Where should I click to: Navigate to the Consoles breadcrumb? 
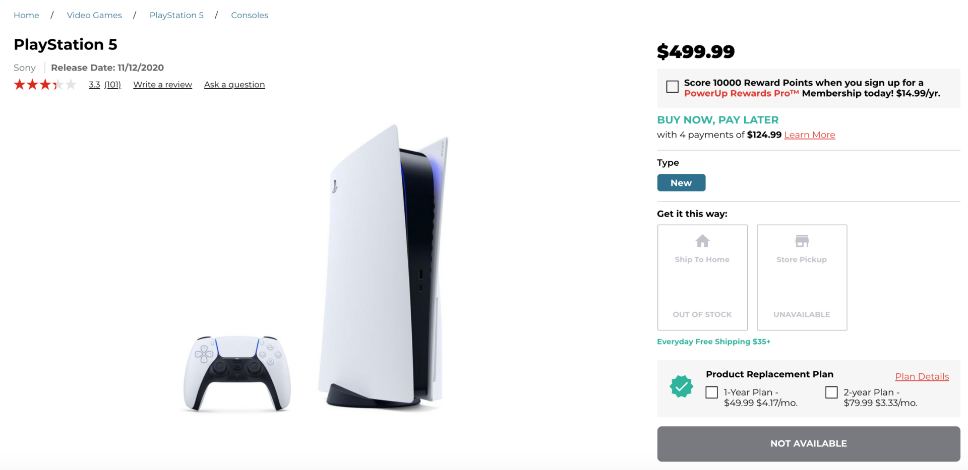(250, 15)
